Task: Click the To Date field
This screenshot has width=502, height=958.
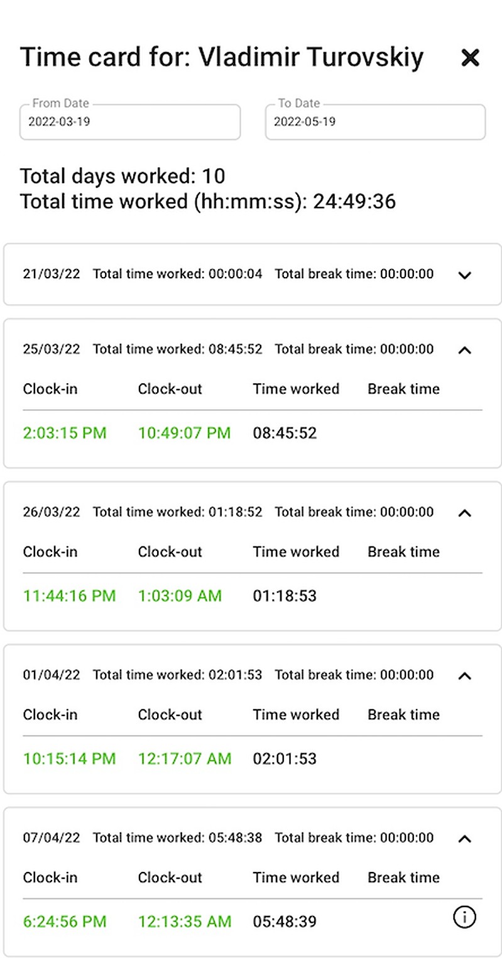Action: tap(375, 122)
